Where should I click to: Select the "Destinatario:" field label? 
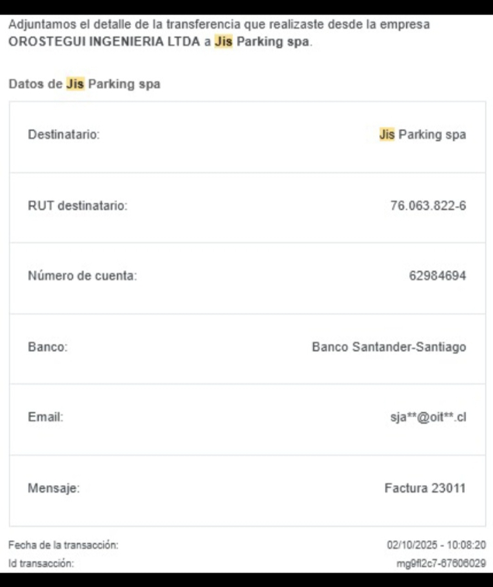[63, 134]
